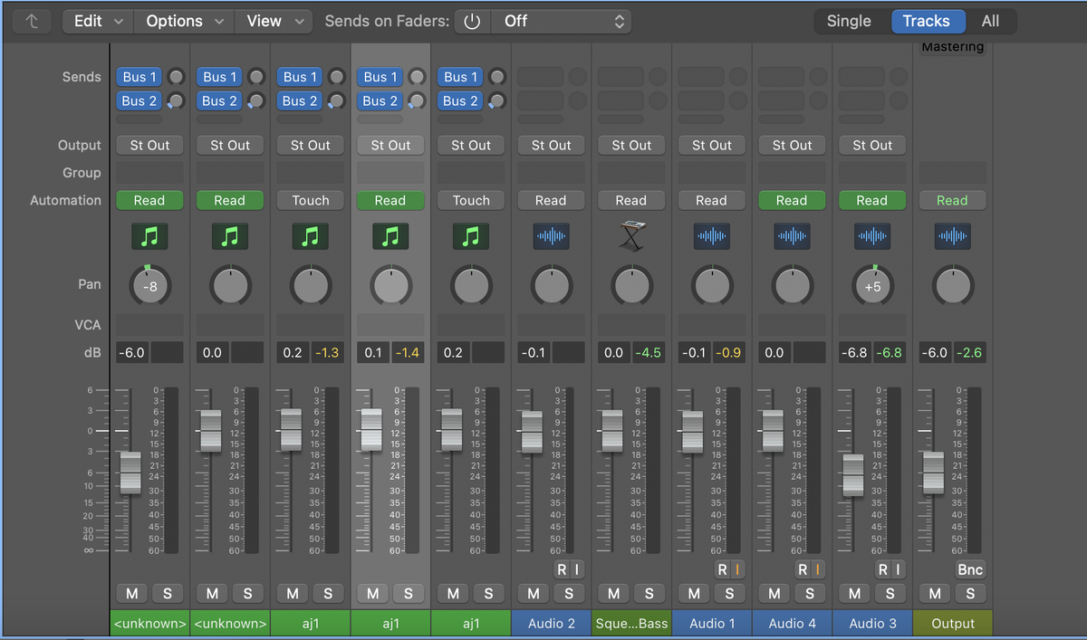Select the Sque...Bass track name label
This screenshot has width=1087, height=640.
631,623
